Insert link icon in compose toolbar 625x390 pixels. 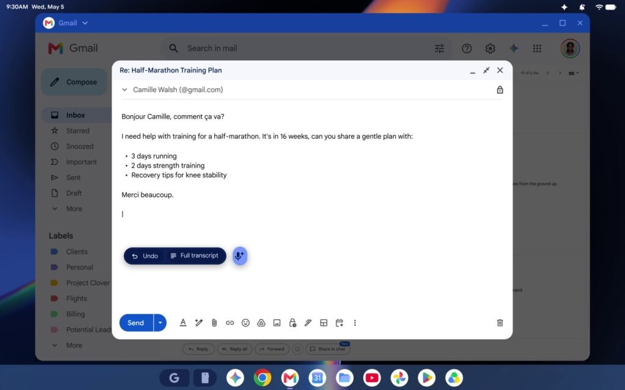pyautogui.click(x=230, y=323)
